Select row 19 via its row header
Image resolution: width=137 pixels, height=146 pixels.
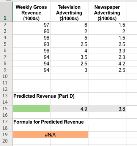(x=6, y=135)
